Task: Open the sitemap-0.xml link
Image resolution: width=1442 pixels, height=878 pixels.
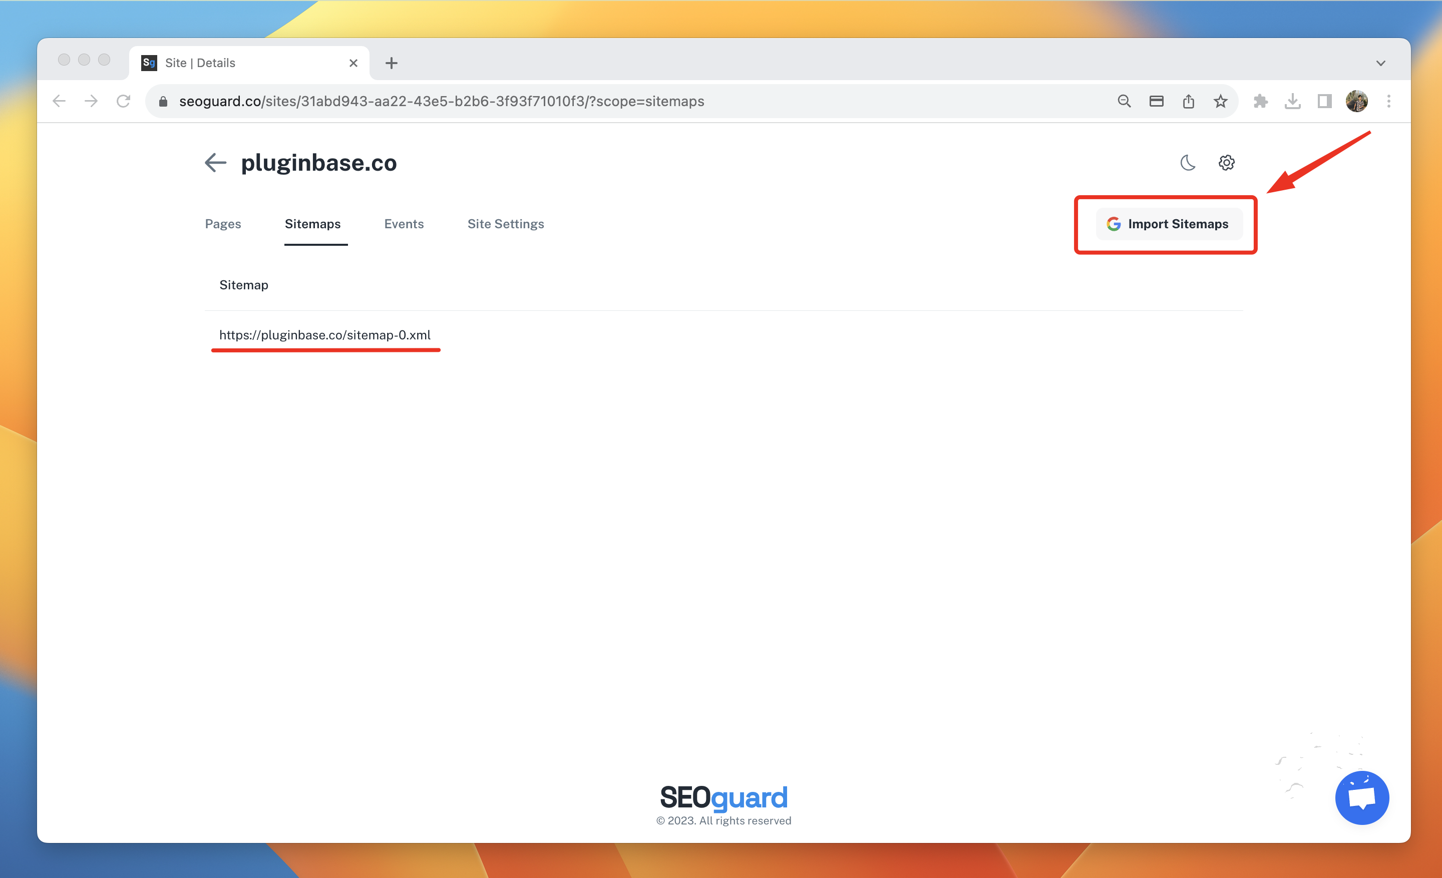Action: (325, 335)
